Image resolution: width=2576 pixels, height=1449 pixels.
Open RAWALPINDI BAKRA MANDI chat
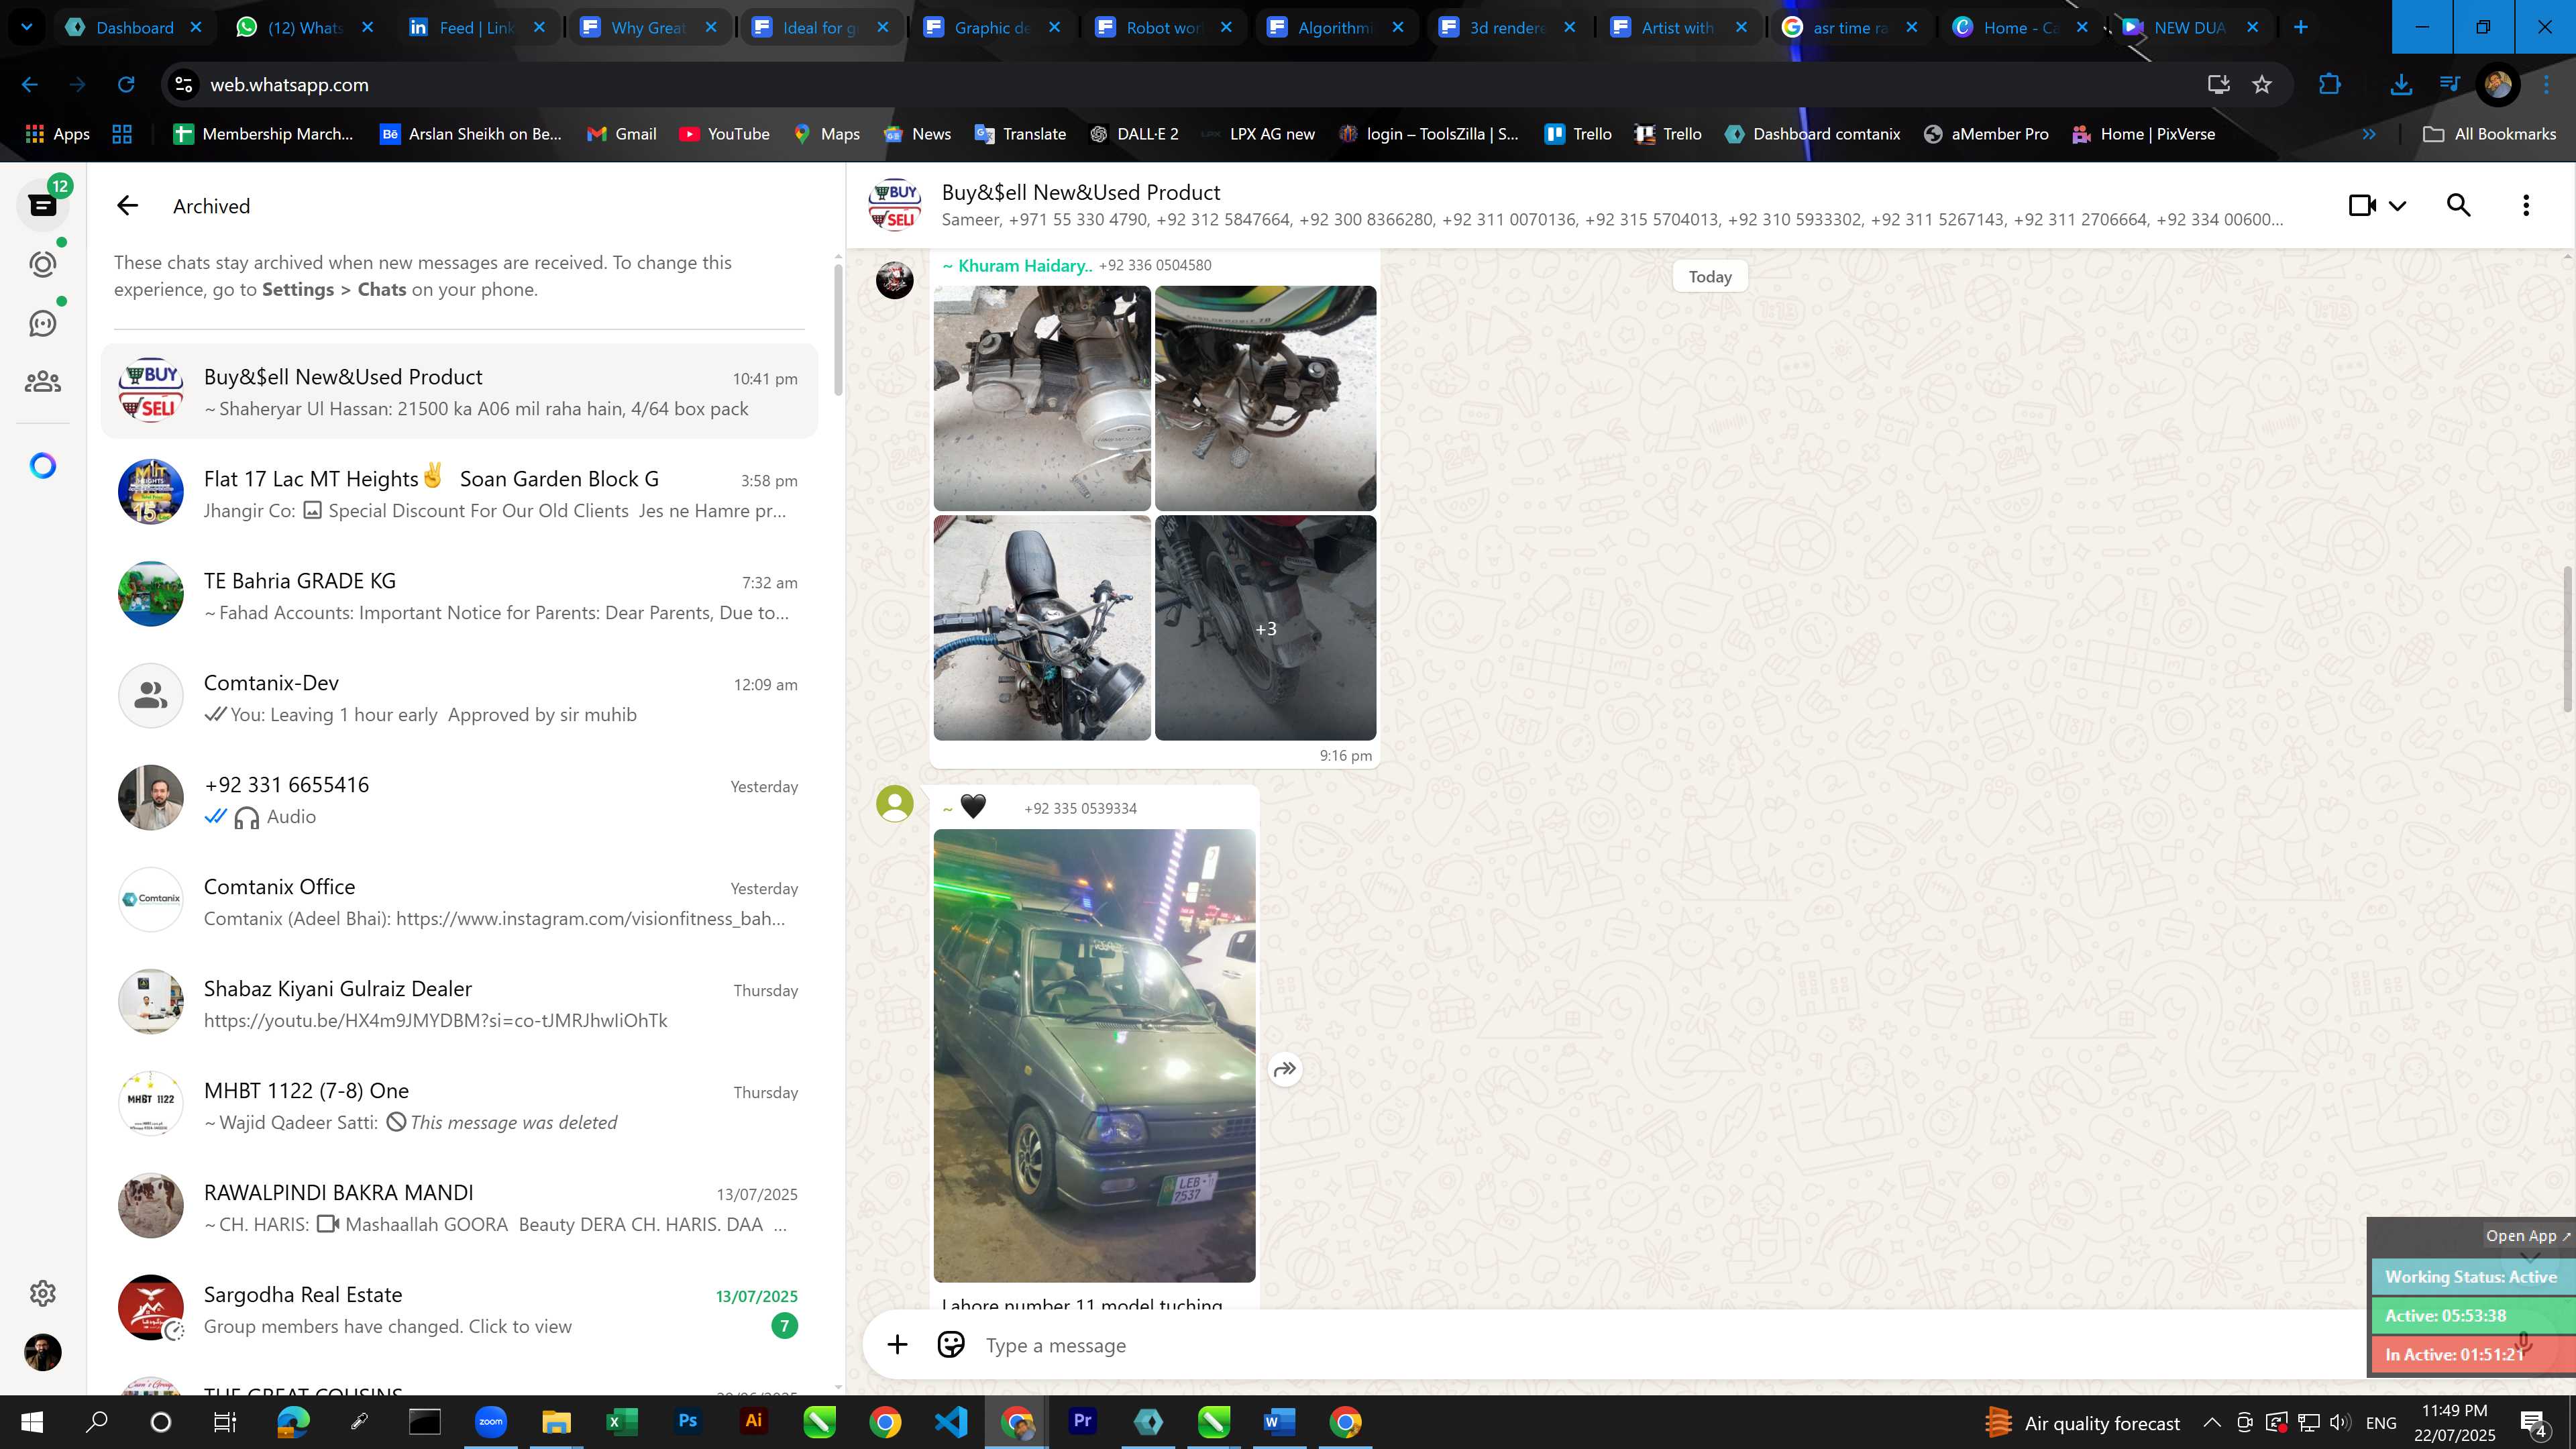click(459, 1207)
